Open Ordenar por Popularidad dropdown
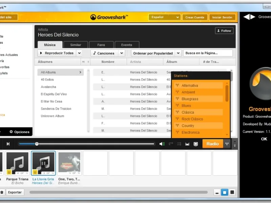This screenshot has width=271, height=203. (156, 53)
